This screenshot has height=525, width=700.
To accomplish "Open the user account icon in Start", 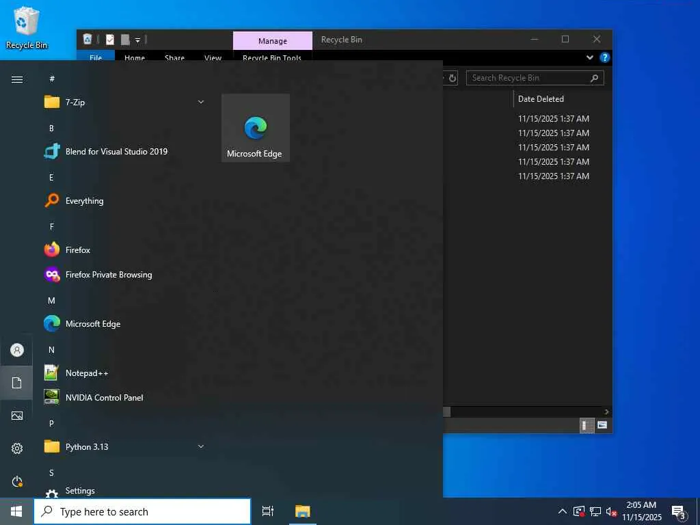I will click(x=17, y=350).
